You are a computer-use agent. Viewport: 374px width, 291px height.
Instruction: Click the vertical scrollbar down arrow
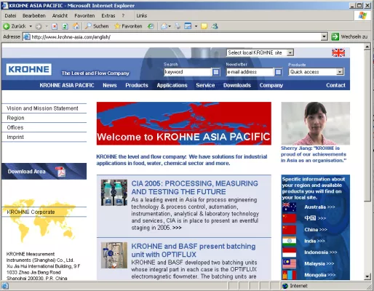pyautogui.click(x=367, y=276)
